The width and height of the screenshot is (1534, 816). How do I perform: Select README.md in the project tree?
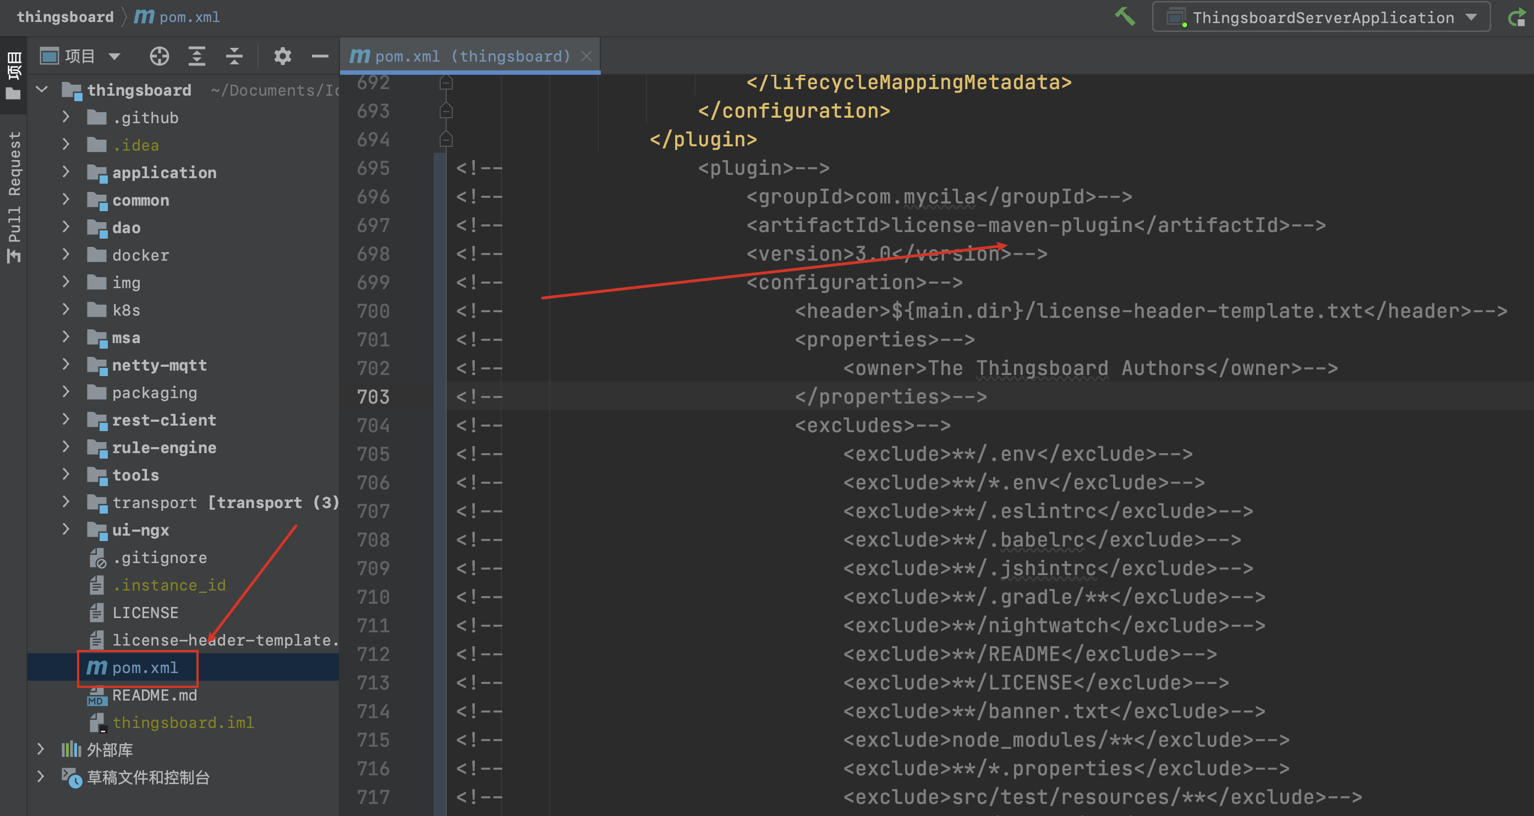click(x=154, y=695)
